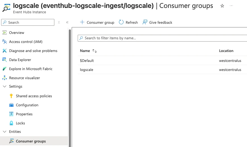Screen dimensions: 247x147
Task: Click the Refresh circular arrow icon
Action: pyautogui.click(x=121, y=22)
